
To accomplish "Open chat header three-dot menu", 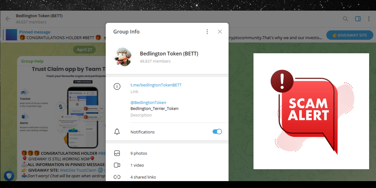I will [369, 19].
